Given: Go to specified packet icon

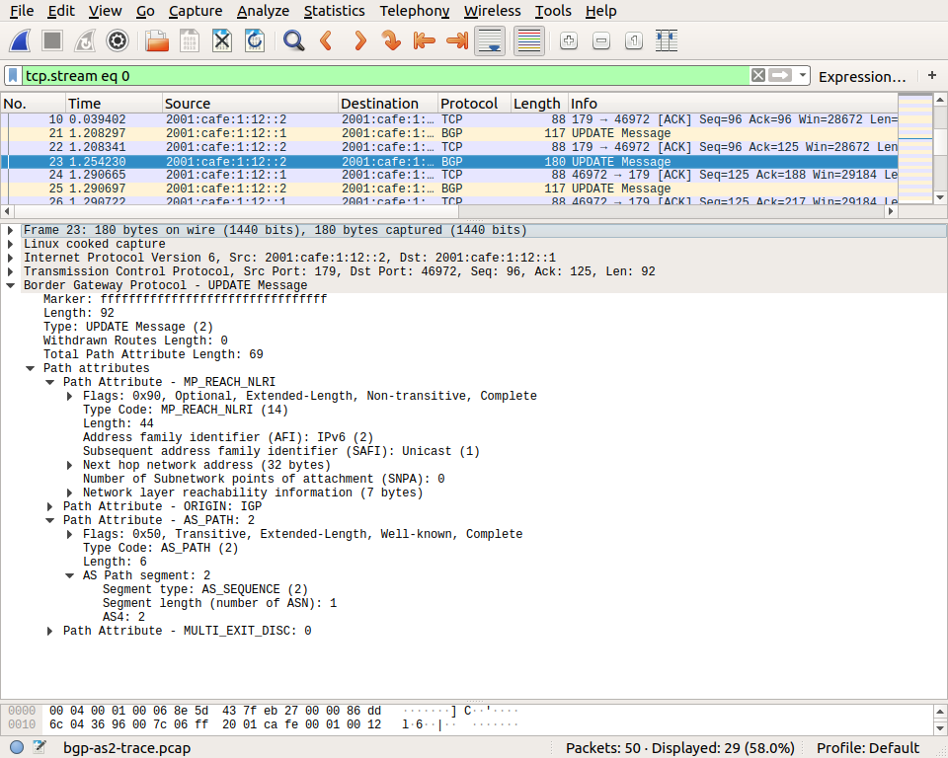Looking at the screenshot, I should (391, 41).
